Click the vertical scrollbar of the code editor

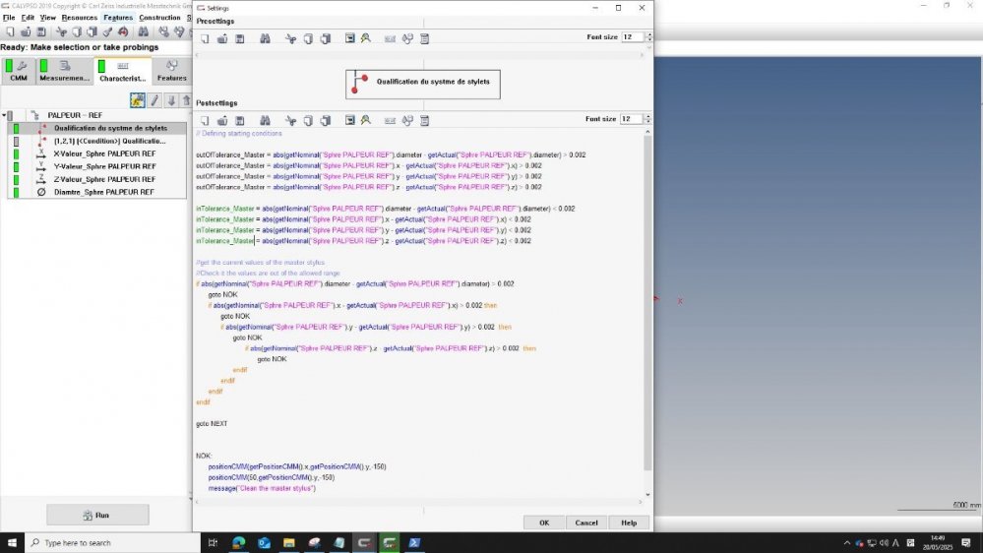[647, 295]
